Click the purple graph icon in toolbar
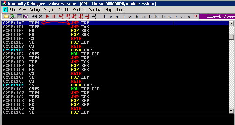235x125 pixels. 26,17
